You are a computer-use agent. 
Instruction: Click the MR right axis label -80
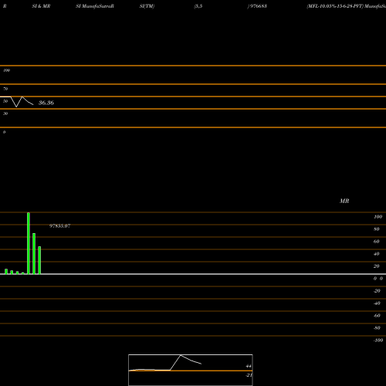(377, 328)
